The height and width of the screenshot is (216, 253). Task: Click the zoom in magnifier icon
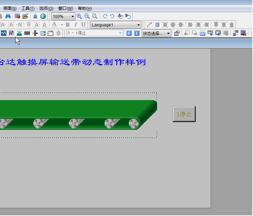coord(79,16)
